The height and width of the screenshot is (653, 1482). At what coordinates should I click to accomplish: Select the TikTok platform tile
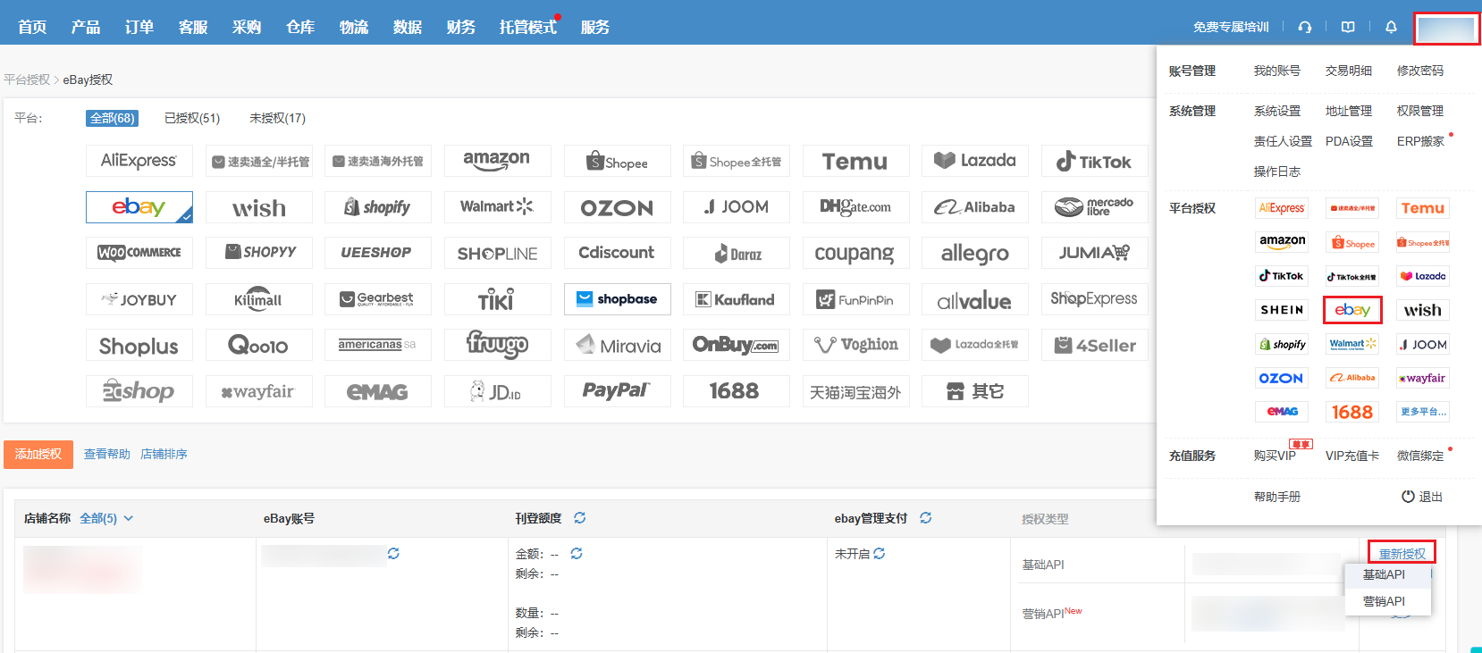coord(1094,161)
